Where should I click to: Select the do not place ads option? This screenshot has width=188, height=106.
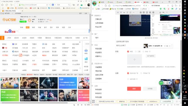pos(141,73)
